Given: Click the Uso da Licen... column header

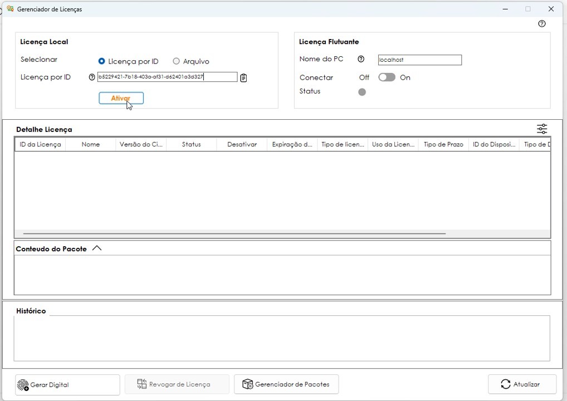Looking at the screenshot, I should (393, 144).
